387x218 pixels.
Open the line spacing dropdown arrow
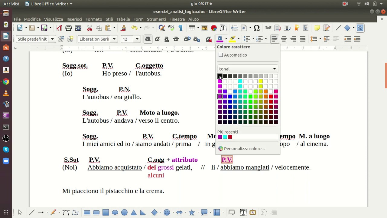pyautogui.click(x=320, y=39)
